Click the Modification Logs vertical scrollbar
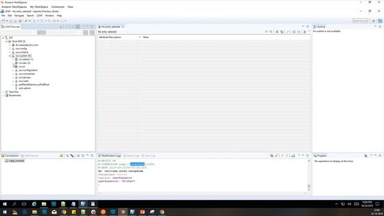Viewport: 384px width, 216px height. coord(309,175)
